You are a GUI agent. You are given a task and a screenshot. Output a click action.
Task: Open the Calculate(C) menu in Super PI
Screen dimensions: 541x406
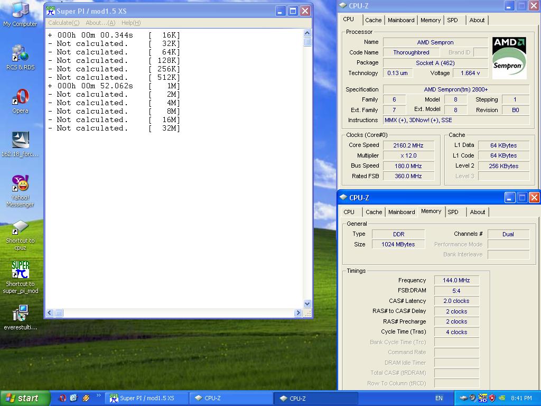point(64,23)
